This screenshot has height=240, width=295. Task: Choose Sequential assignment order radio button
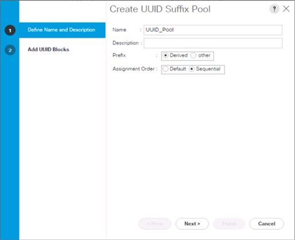[192, 69]
